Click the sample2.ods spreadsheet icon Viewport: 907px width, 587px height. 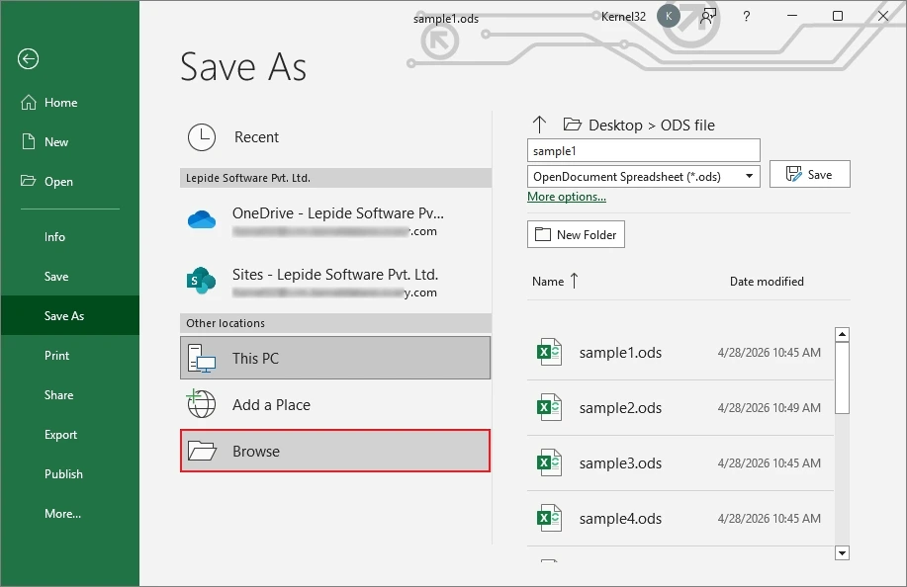pyautogui.click(x=549, y=407)
